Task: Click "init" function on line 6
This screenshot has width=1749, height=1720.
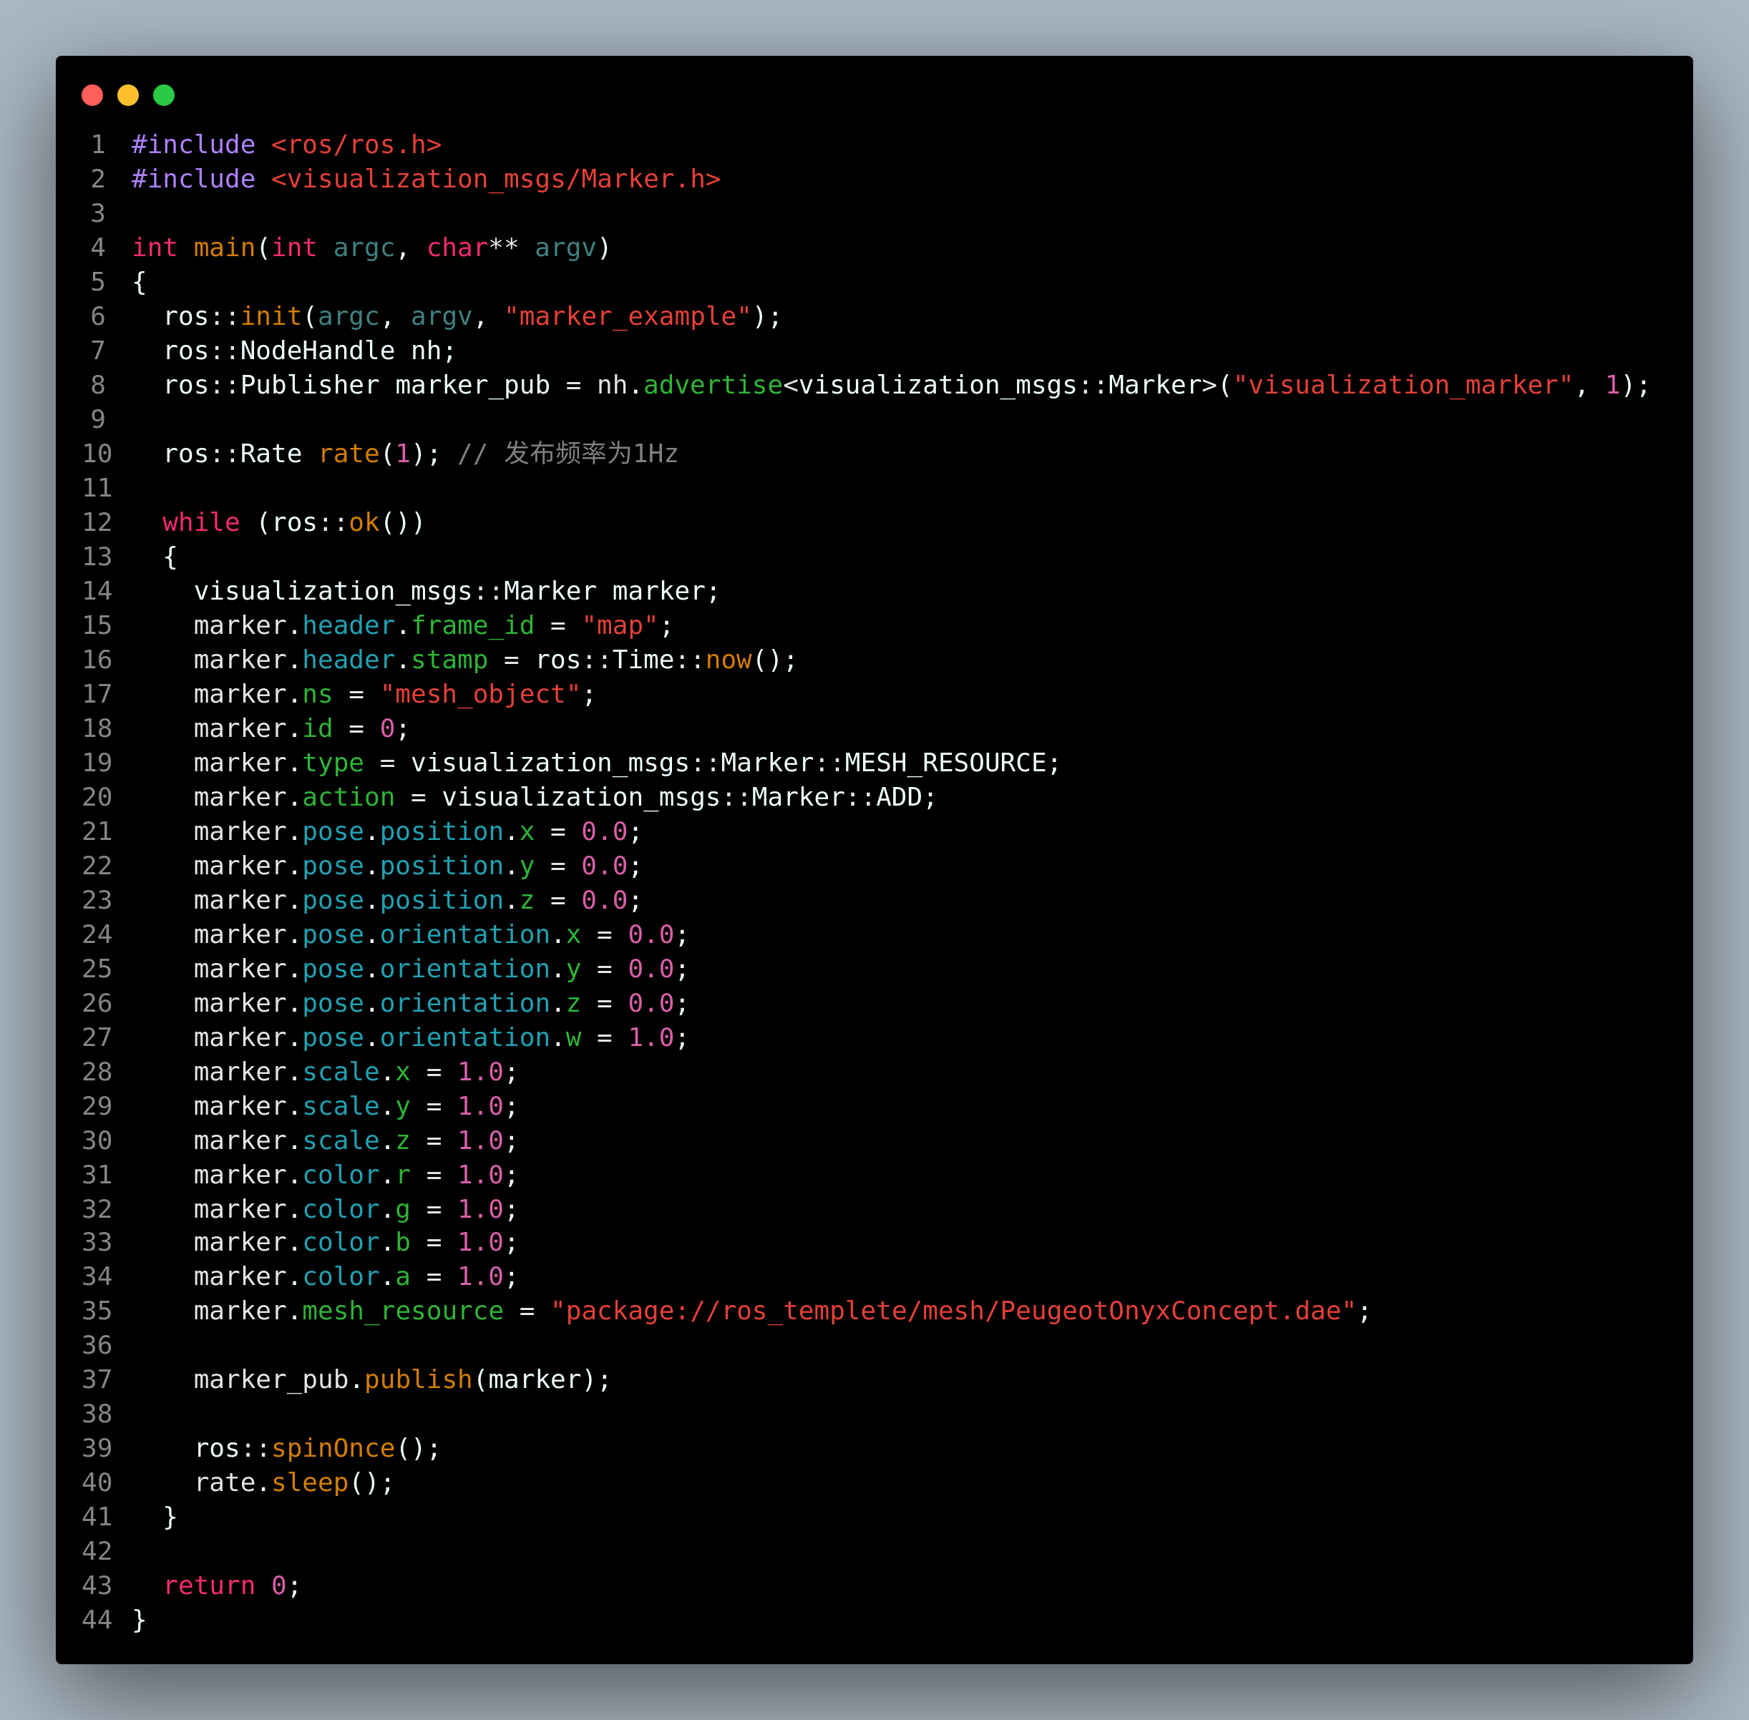Action: [271, 316]
